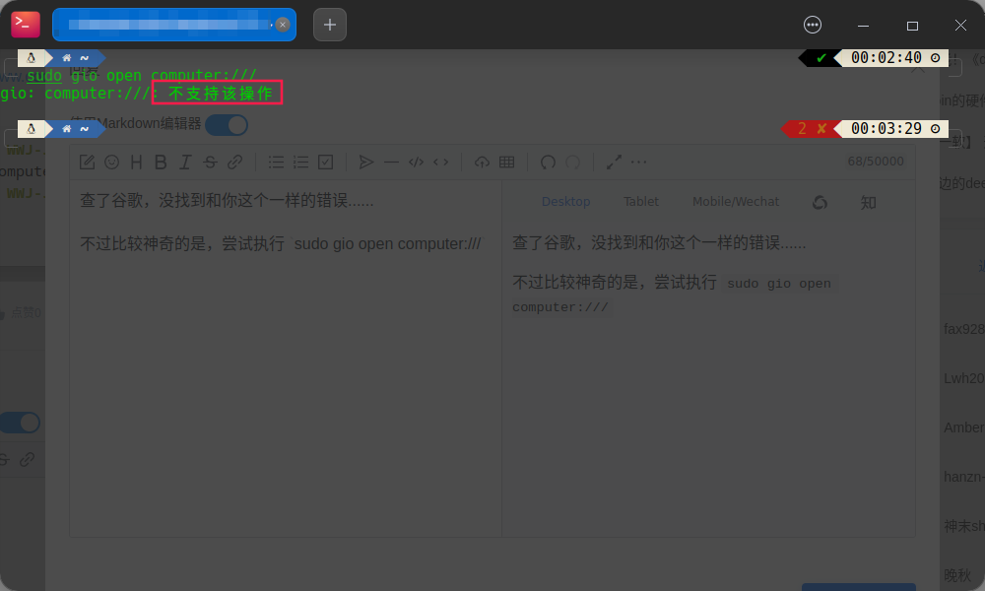Refresh the preview pane with the reload icon
985x591 pixels.
tap(820, 201)
